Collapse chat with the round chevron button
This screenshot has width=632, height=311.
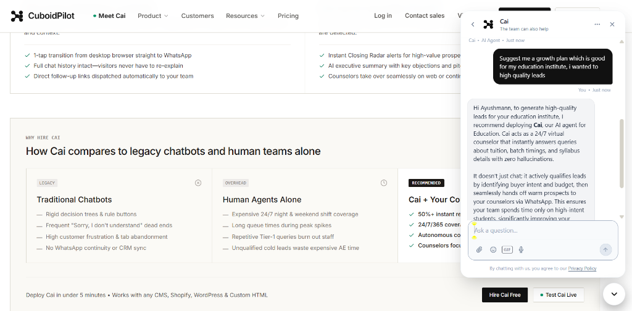pos(614,294)
